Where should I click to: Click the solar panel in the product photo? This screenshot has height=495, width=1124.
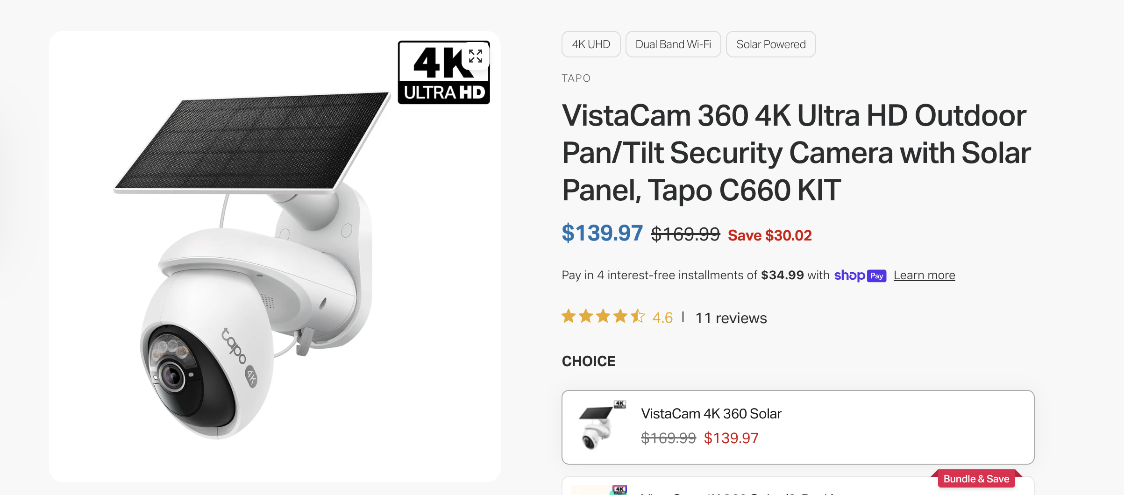pyautogui.click(x=252, y=142)
